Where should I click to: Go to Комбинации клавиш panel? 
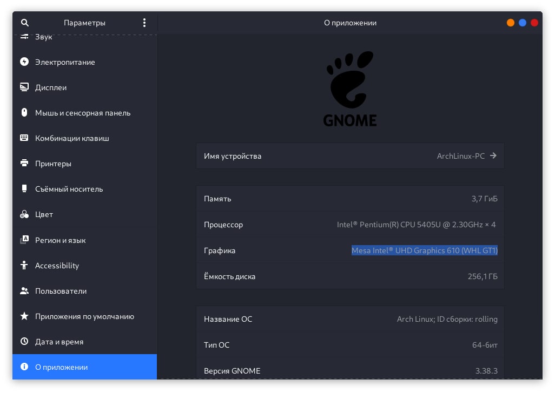(84, 138)
